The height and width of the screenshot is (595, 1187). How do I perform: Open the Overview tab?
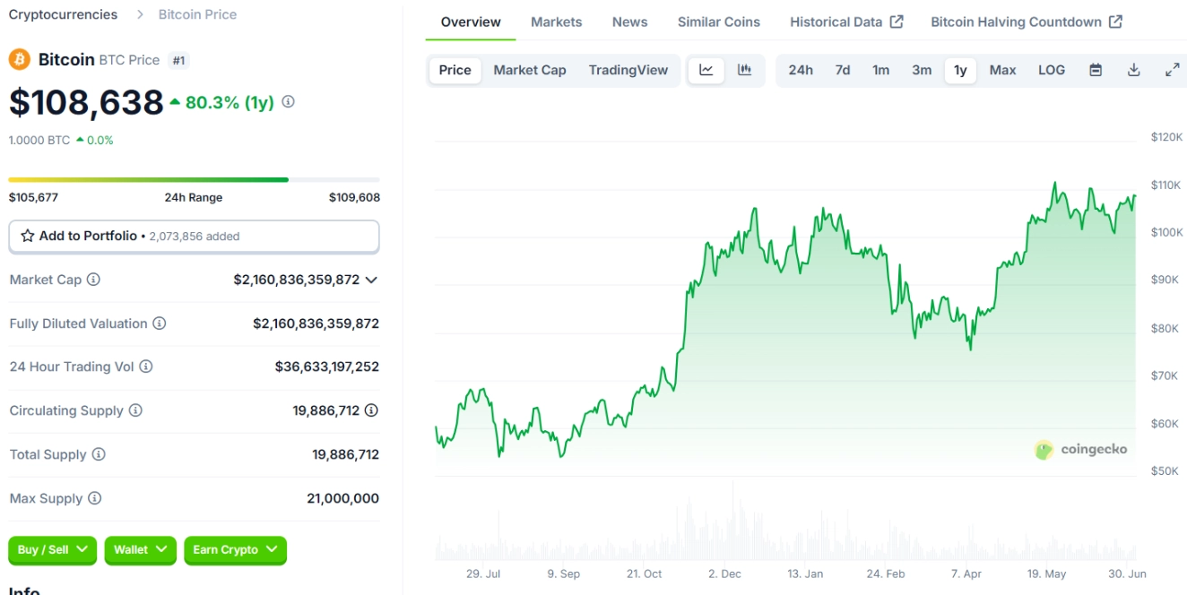point(471,22)
